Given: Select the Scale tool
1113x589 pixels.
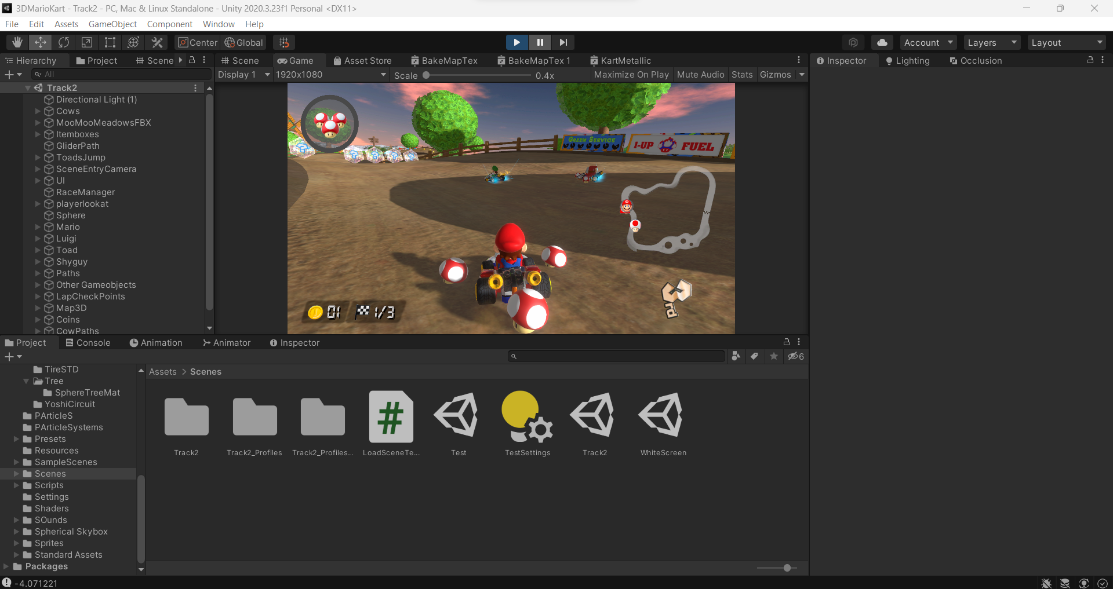Looking at the screenshot, I should (x=87, y=42).
